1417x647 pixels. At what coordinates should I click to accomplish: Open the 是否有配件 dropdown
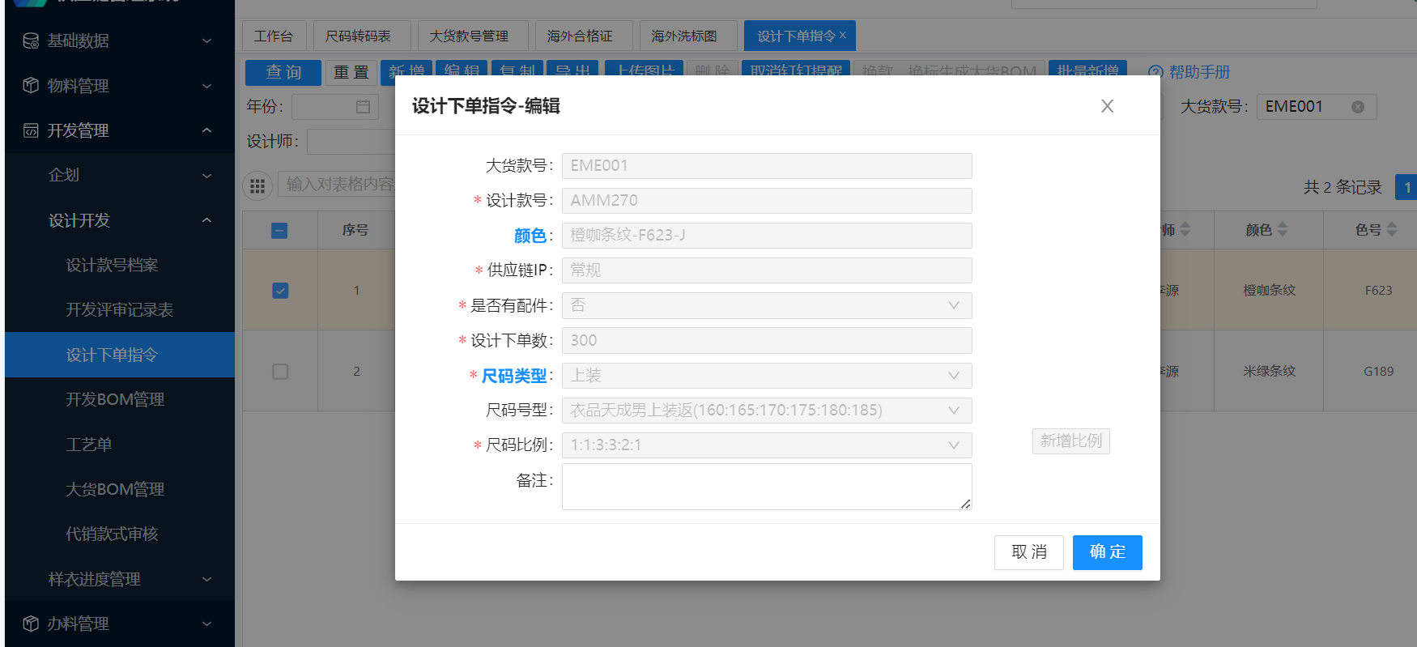[x=766, y=305]
